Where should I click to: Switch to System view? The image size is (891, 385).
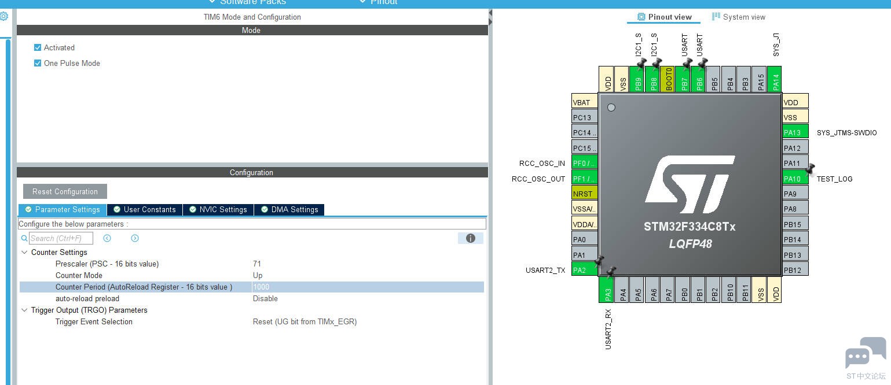tap(739, 17)
